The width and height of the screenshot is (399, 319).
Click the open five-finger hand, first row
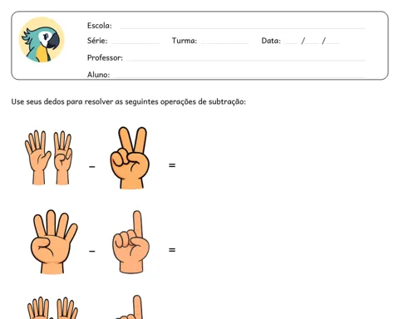coord(37,157)
